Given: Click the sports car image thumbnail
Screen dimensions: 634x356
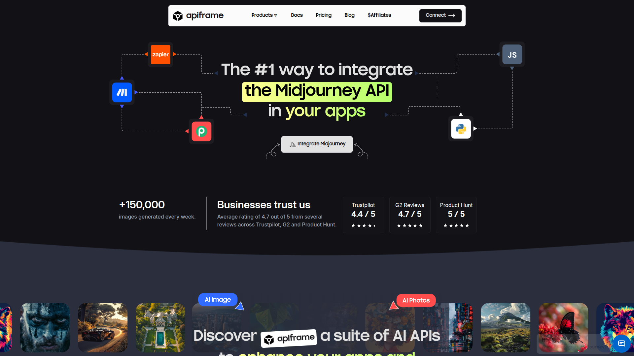Looking at the screenshot, I should click(102, 327).
